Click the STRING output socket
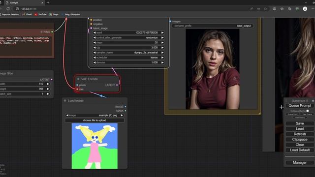The image size is (315, 177). point(52,31)
